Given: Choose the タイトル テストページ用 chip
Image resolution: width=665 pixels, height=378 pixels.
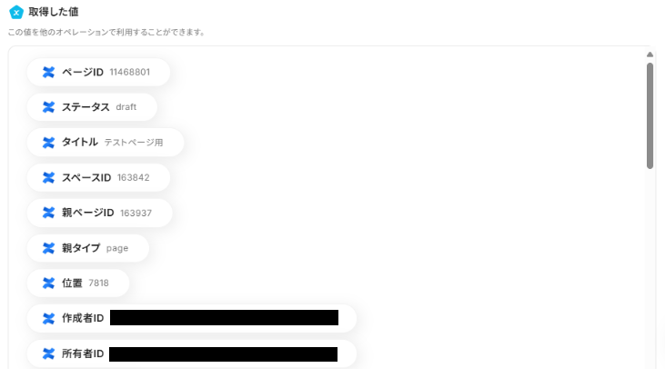Looking at the screenshot, I should (106, 143).
